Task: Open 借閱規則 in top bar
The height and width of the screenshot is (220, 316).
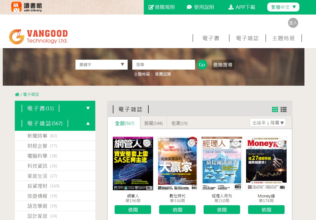Action: pyautogui.click(x=161, y=7)
